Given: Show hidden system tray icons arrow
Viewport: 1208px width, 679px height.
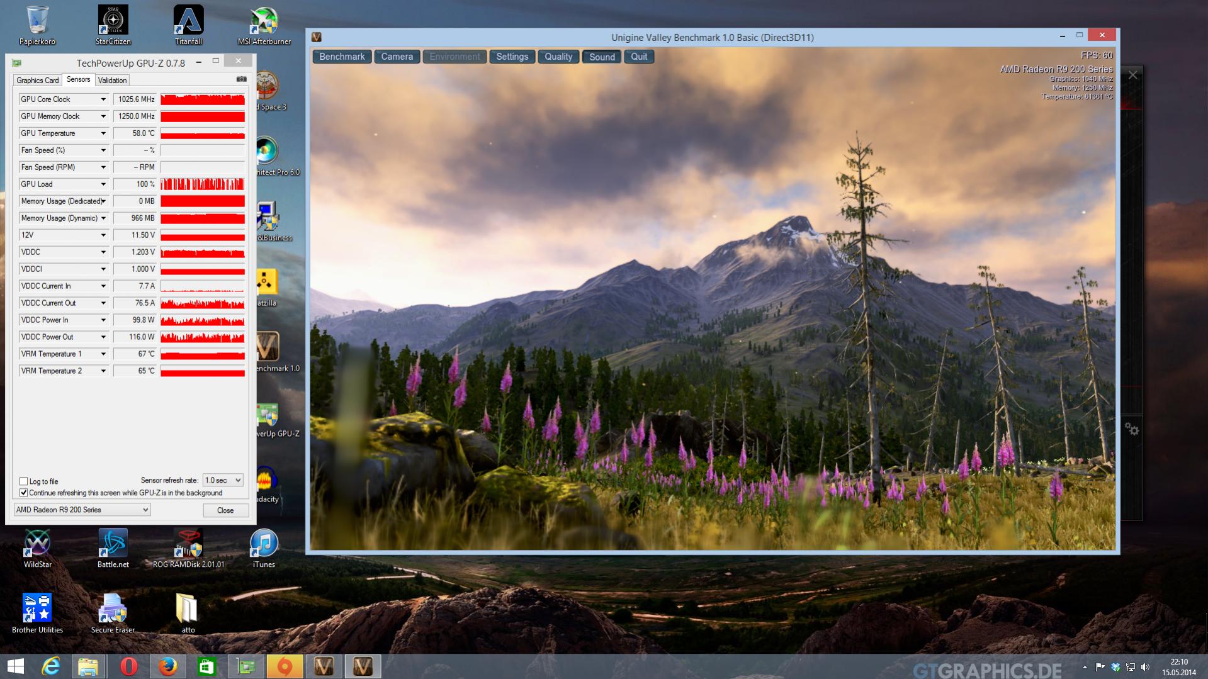Looking at the screenshot, I should tap(1085, 667).
